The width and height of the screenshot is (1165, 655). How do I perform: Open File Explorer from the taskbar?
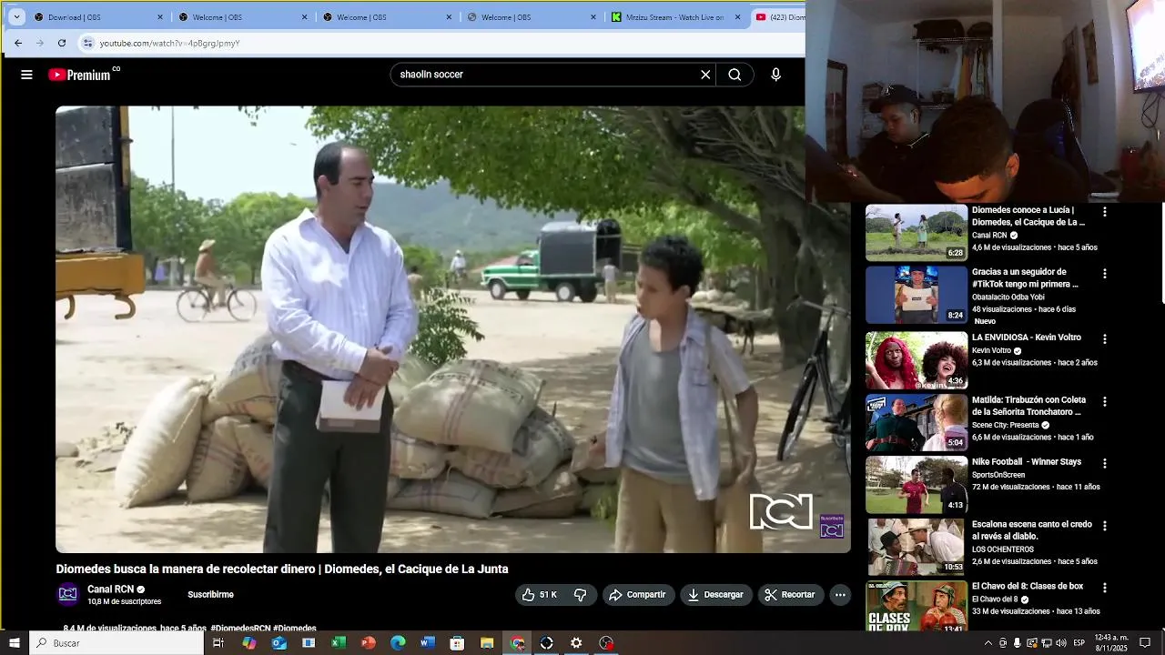[487, 643]
